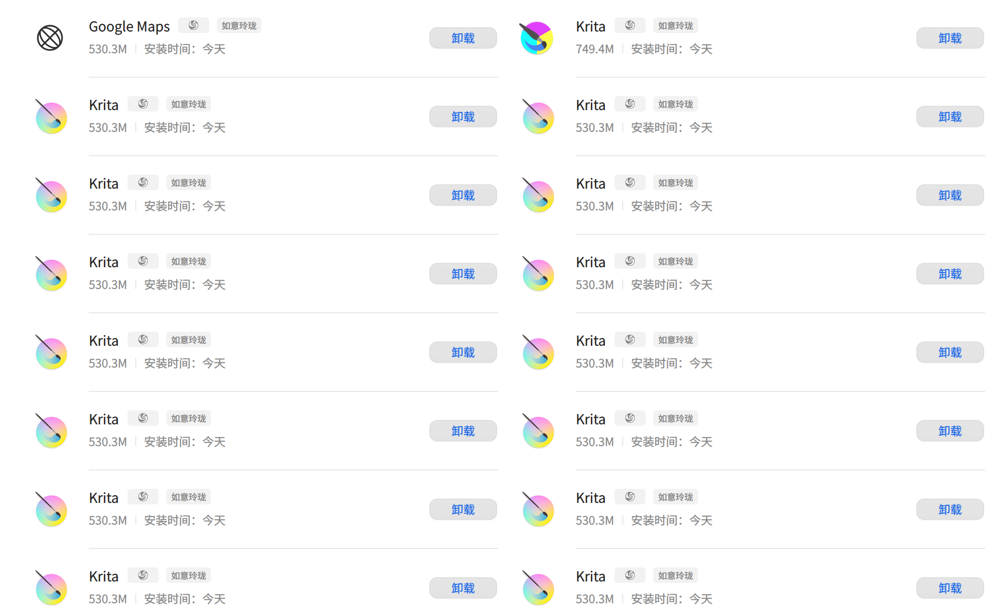
Task: Select the Krita title above 749.4M
Action: [x=590, y=26]
